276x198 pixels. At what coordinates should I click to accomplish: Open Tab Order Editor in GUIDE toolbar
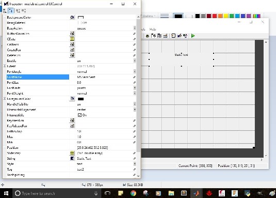(159, 36)
